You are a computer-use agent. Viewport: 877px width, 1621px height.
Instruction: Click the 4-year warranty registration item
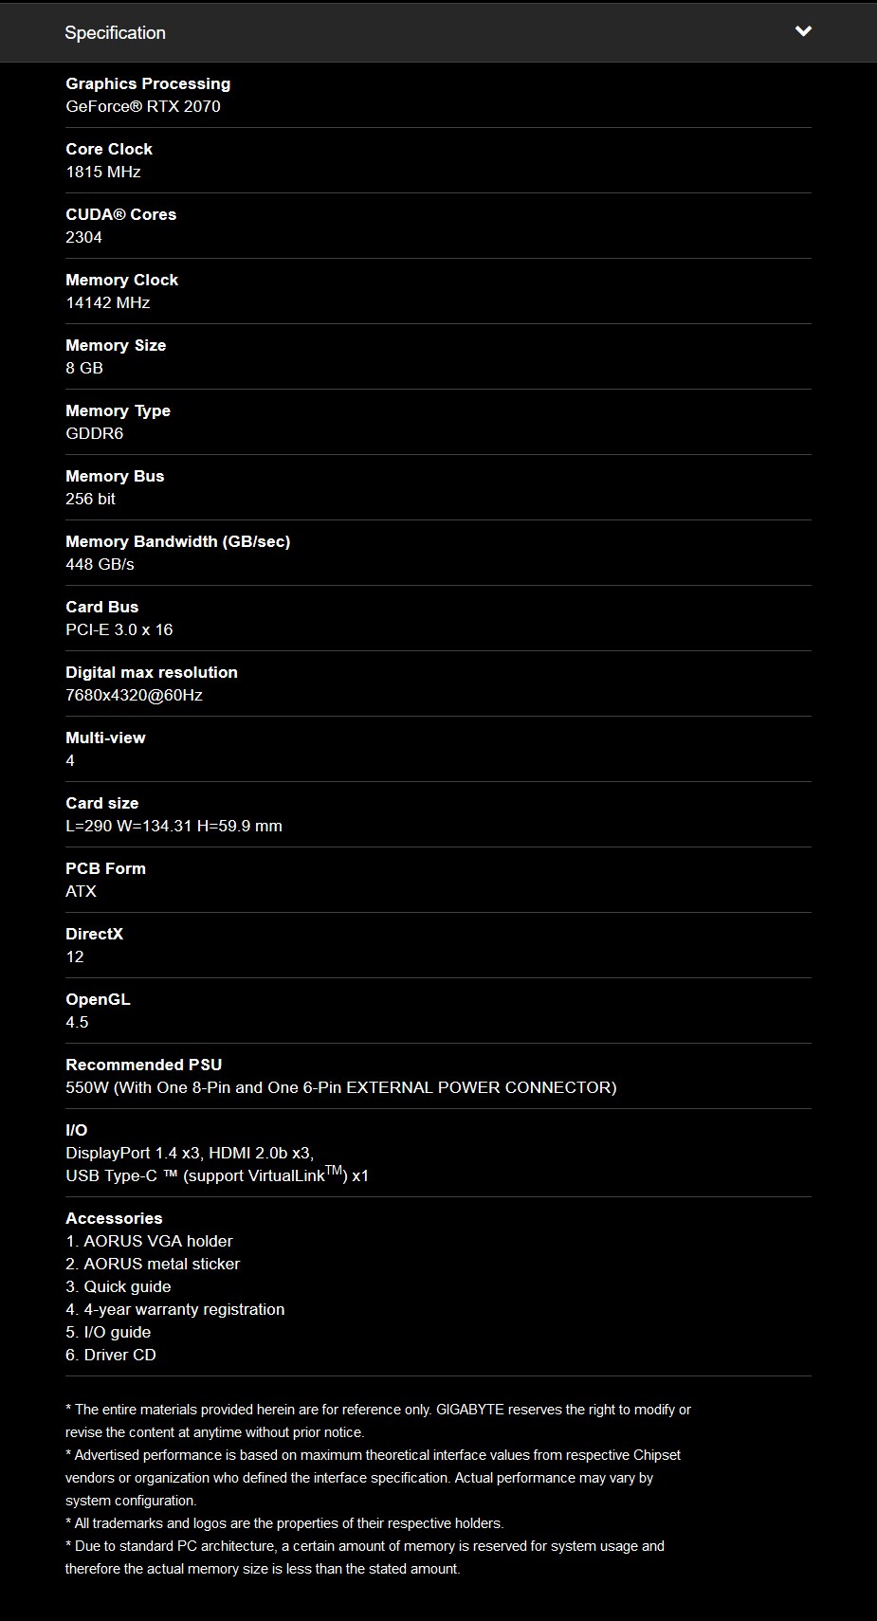(x=175, y=1309)
